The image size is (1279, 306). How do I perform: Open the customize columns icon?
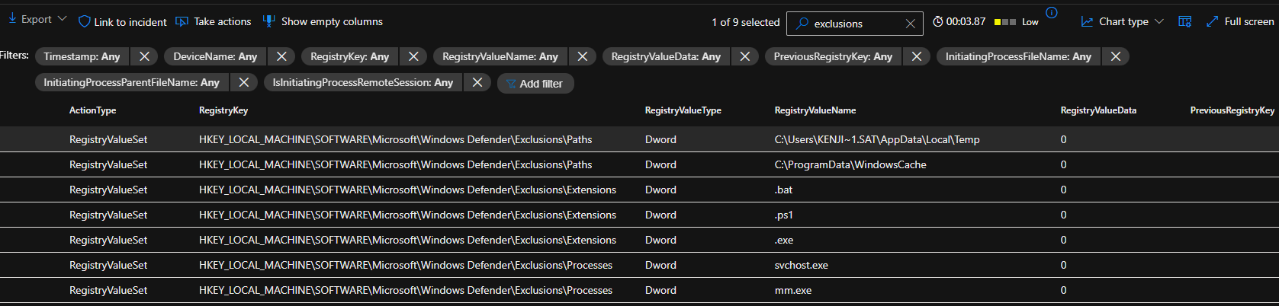(x=1184, y=22)
